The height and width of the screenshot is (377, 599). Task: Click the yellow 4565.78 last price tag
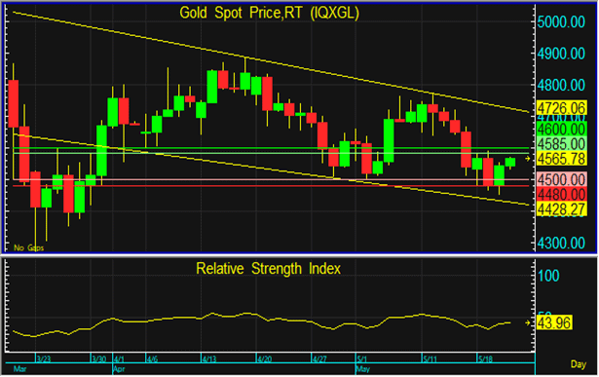[561, 159]
